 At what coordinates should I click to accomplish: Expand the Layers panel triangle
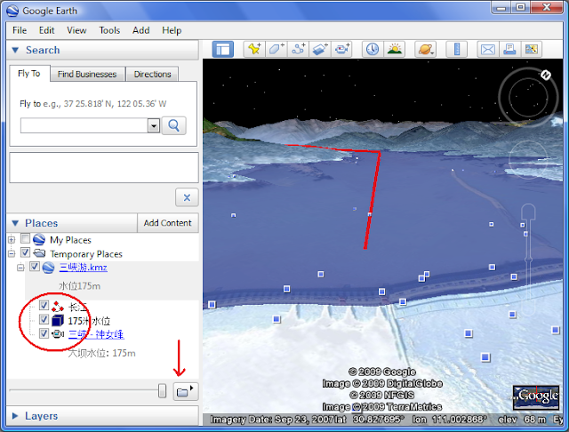click(x=15, y=416)
